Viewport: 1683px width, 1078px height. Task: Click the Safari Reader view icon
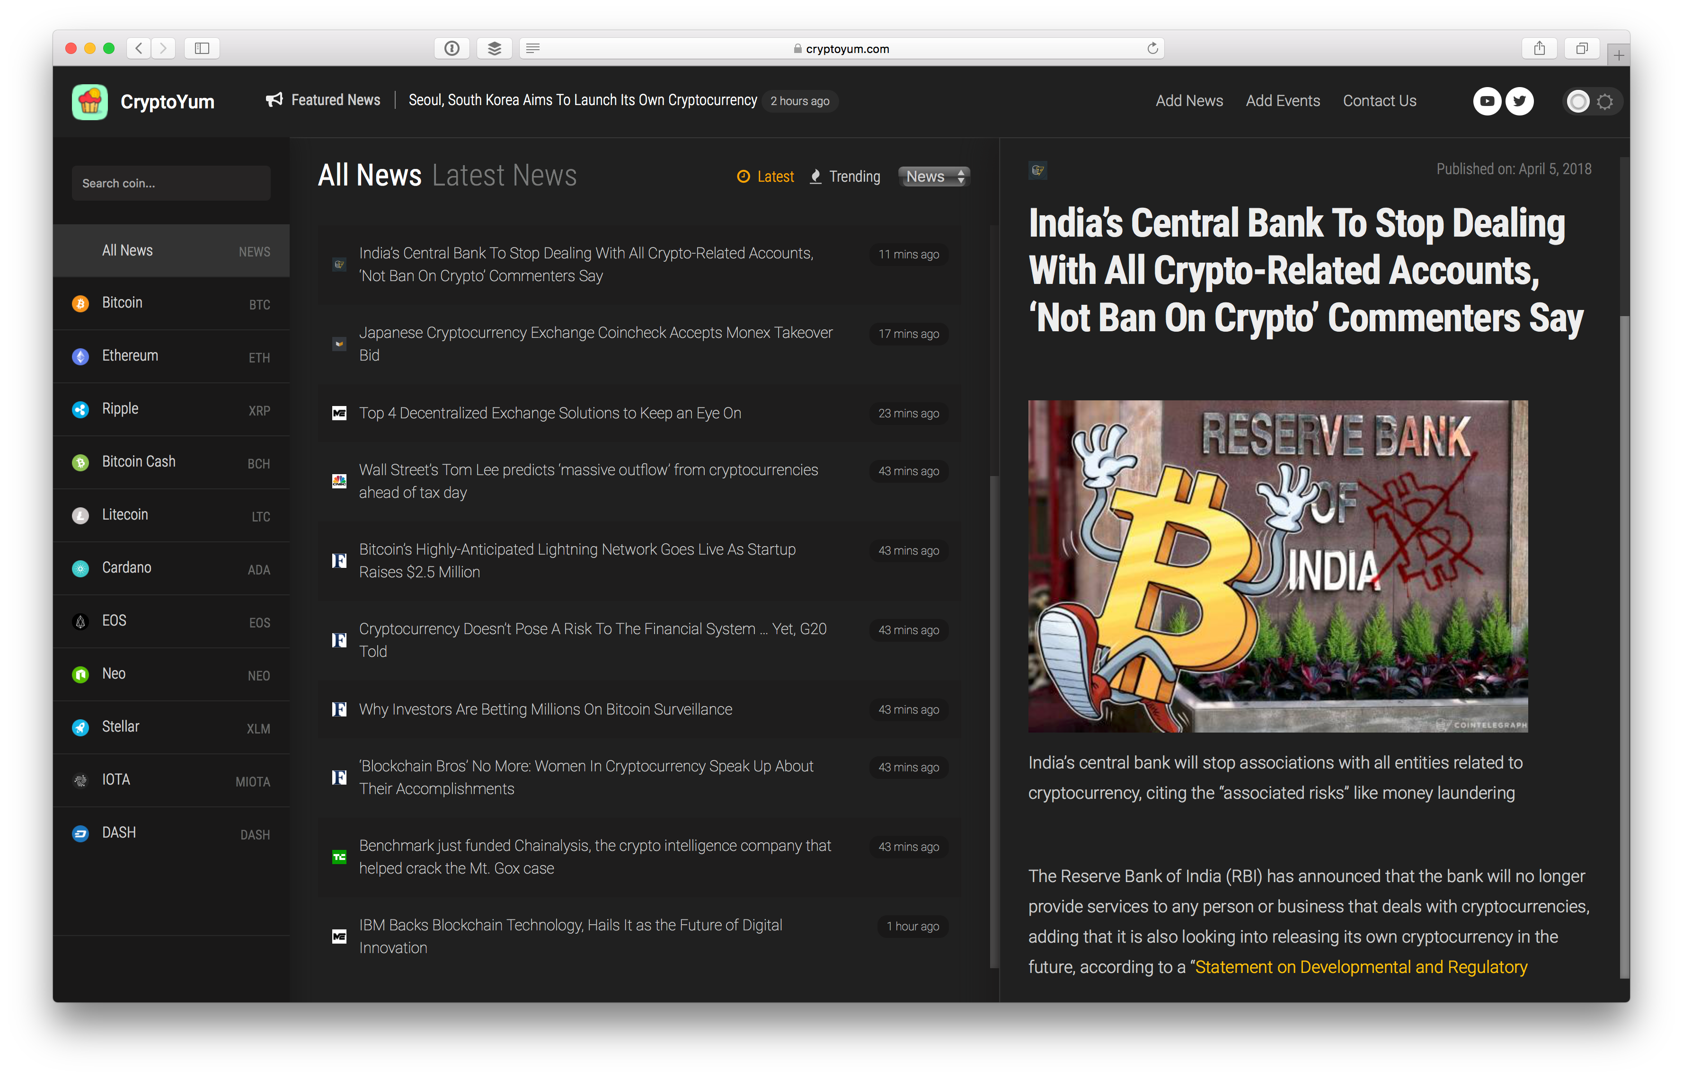(533, 48)
